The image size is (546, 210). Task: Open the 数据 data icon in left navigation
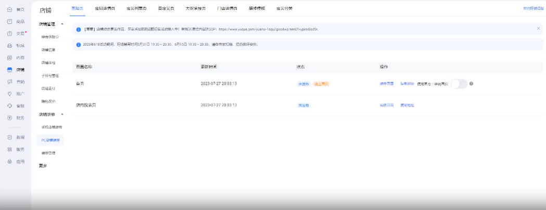point(10,137)
